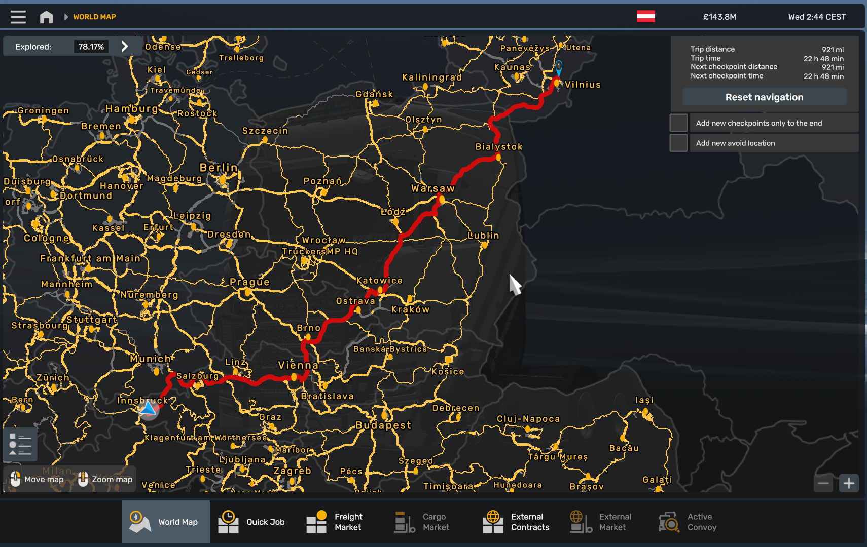Zoom in the map with plus button
The height and width of the screenshot is (547, 867).
coord(849,483)
